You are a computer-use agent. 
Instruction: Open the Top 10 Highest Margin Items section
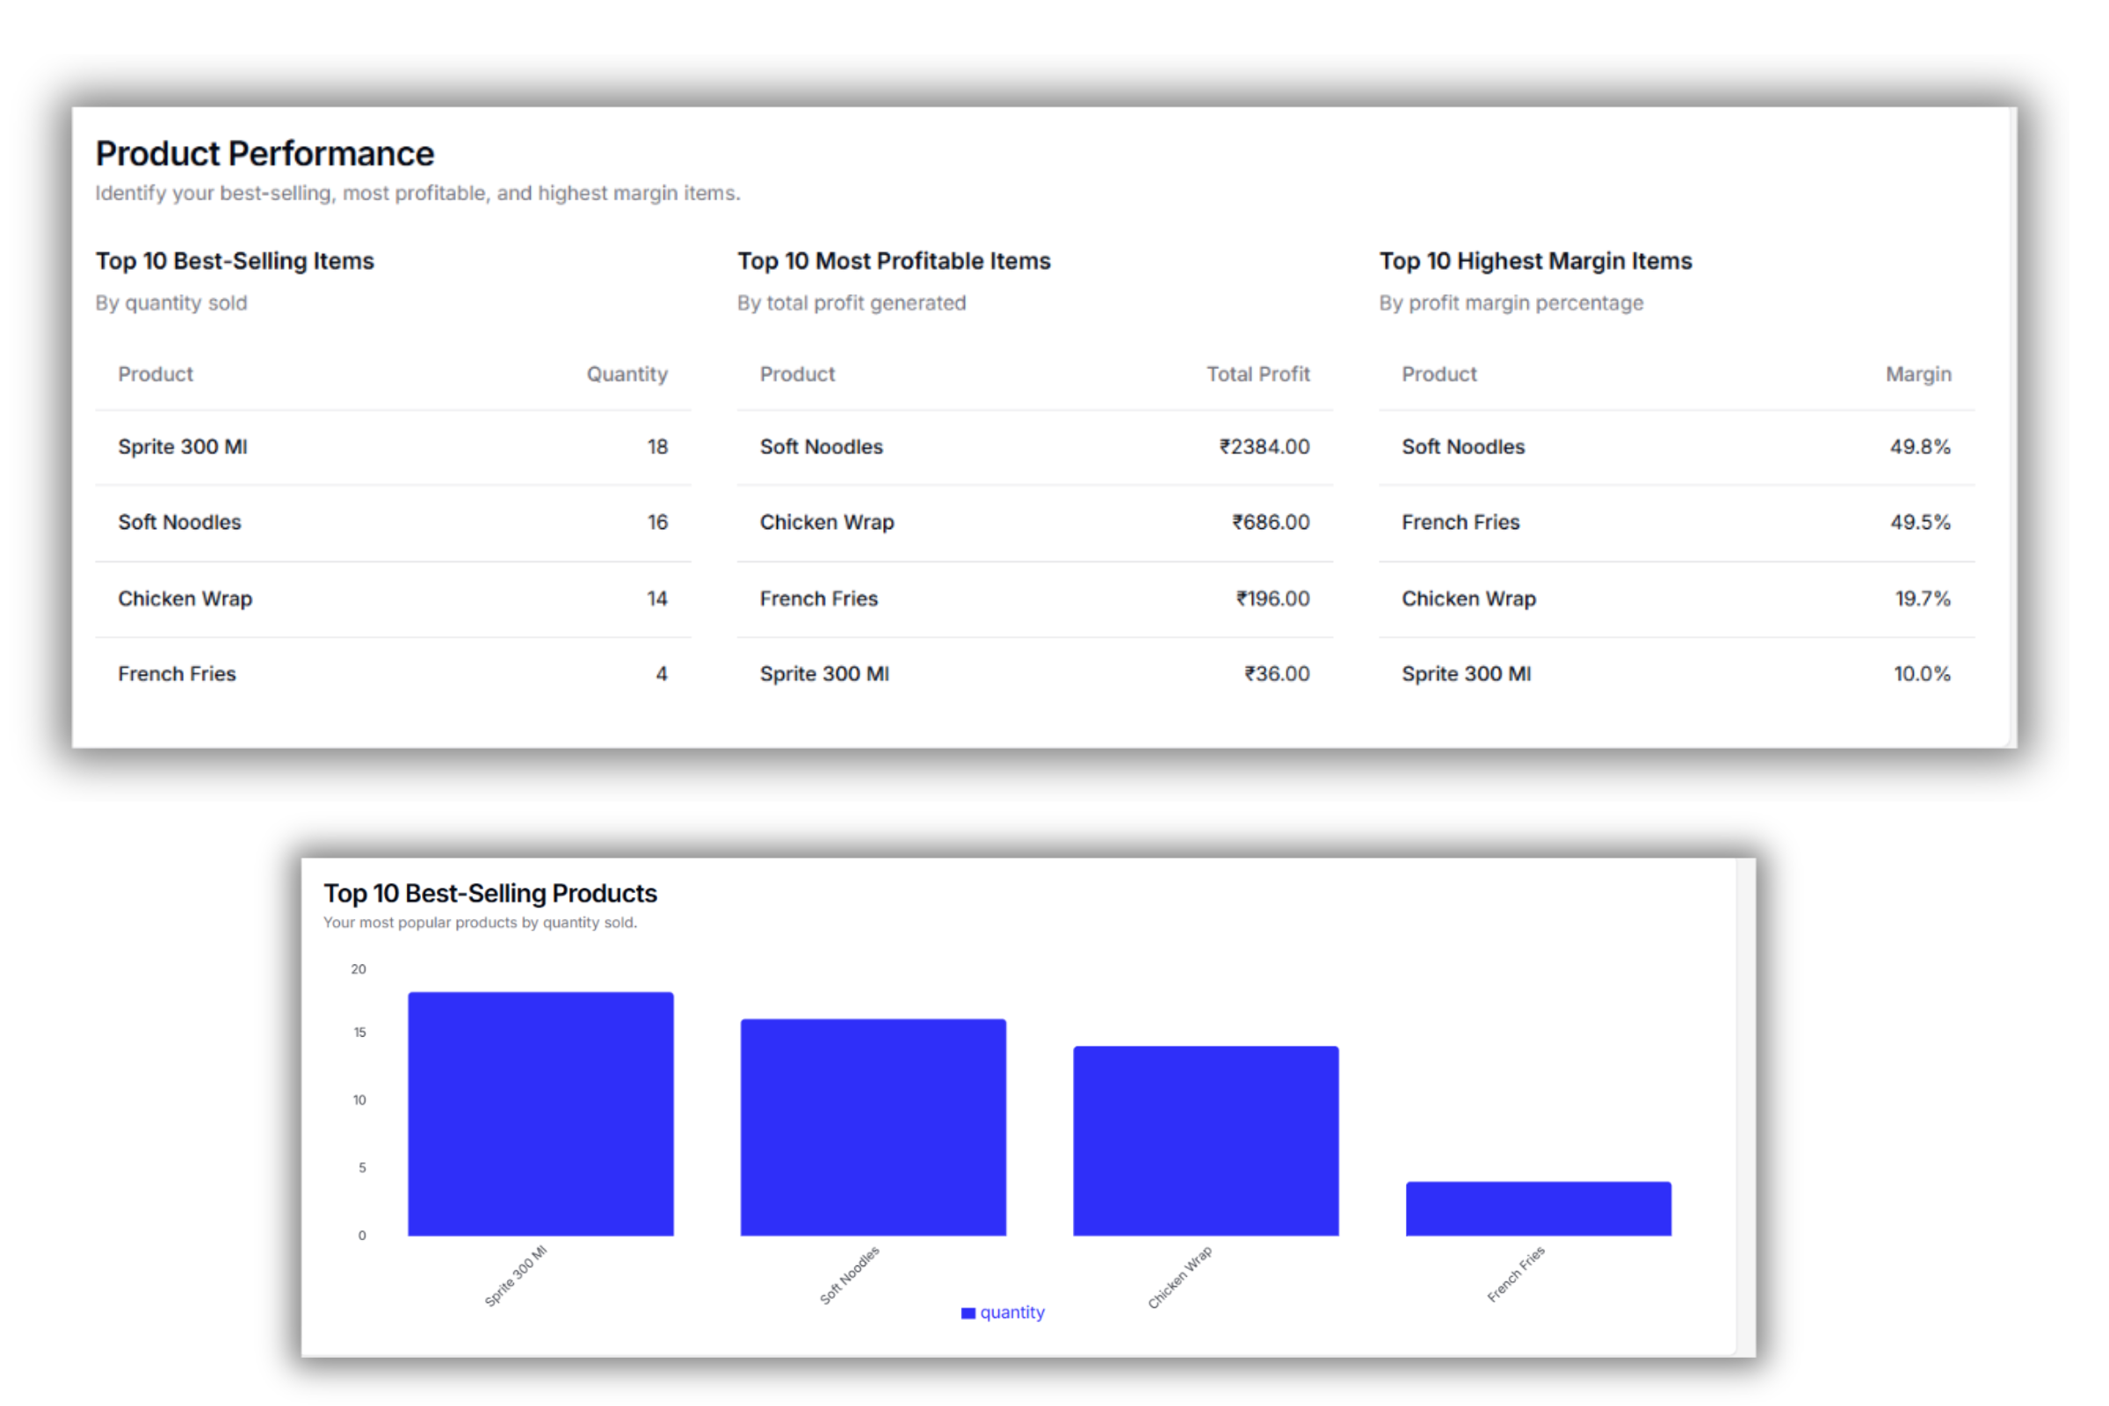coord(1536,261)
